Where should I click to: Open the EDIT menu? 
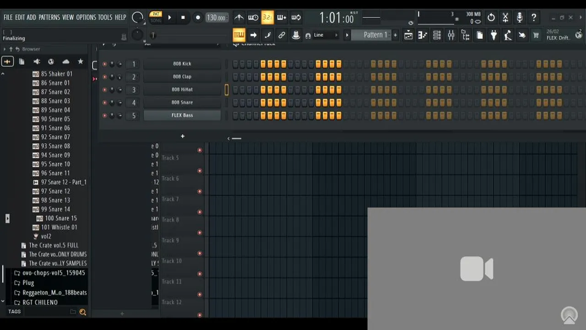pyautogui.click(x=20, y=17)
